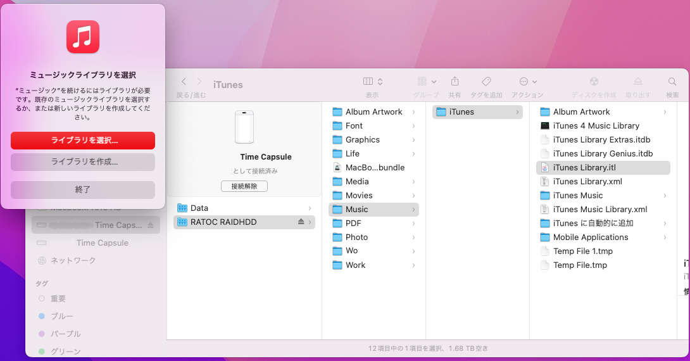The width and height of the screenshot is (690, 361).
Task: Click the 接続解除 button under Time Capsule
Action: (244, 186)
